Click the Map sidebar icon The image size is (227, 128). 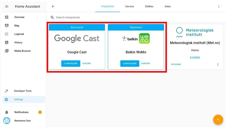(7, 25)
